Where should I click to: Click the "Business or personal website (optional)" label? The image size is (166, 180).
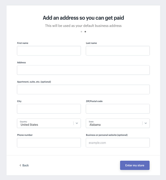[x=107, y=135]
